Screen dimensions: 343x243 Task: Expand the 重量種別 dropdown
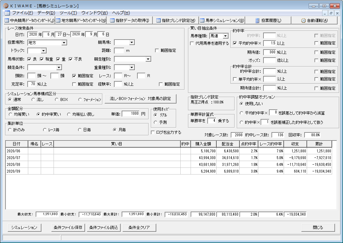point(132,67)
